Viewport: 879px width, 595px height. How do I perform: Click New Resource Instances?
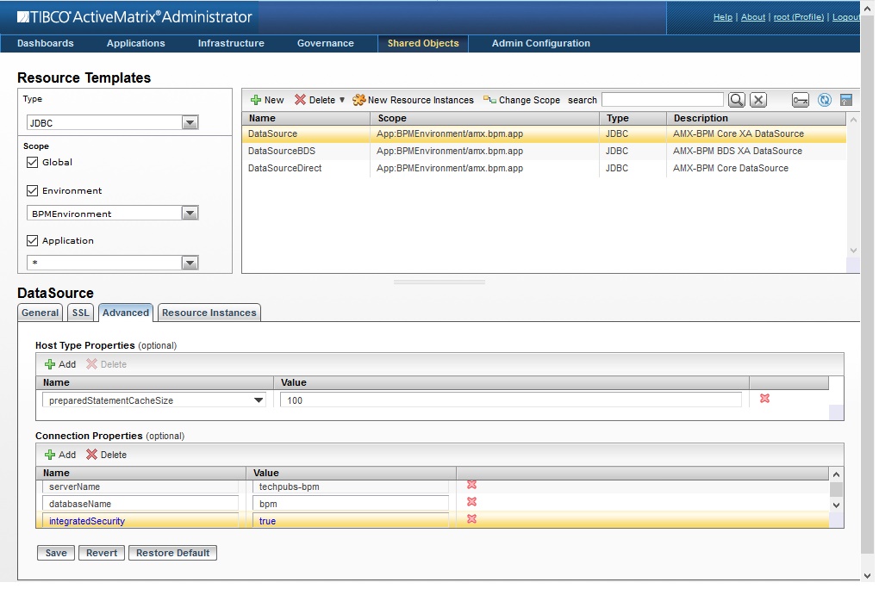tap(413, 100)
